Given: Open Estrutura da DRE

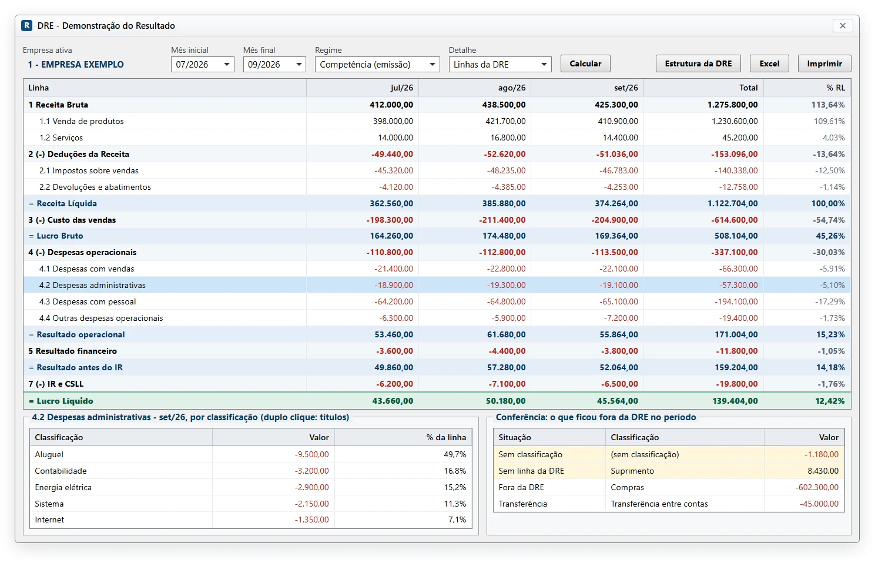Looking at the screenshot, I should tap(698, 63).
